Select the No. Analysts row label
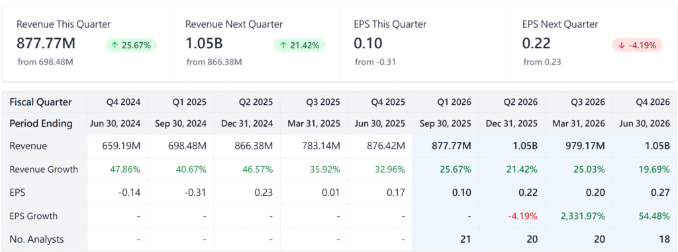Screen dimensions: 678x252 [36, 239]
